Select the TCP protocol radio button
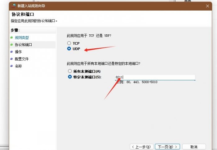This screenshot has height=150, width=217. click(69, 43)
